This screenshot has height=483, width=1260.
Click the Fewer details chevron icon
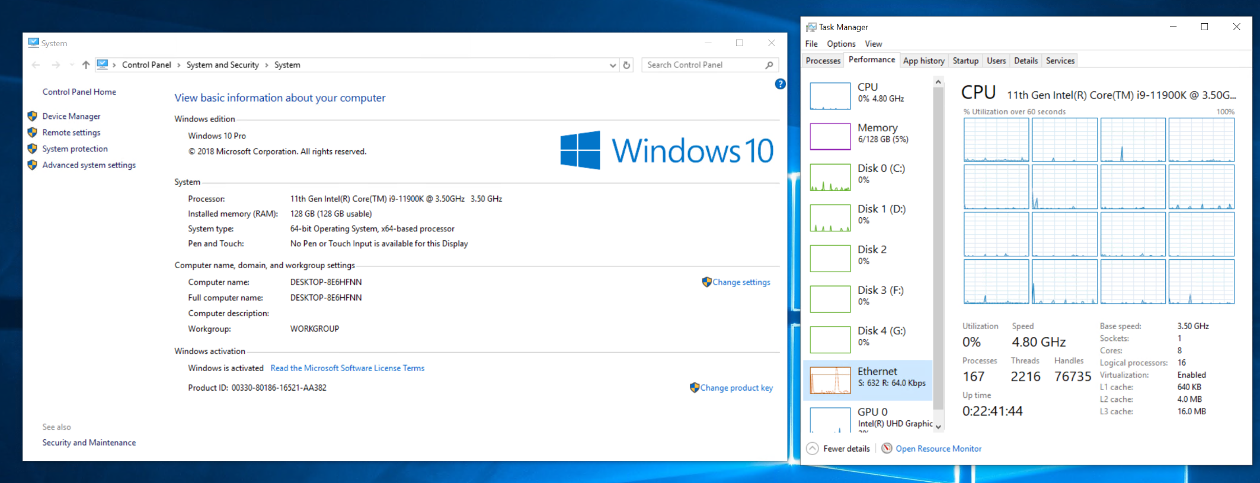point(813,449)
